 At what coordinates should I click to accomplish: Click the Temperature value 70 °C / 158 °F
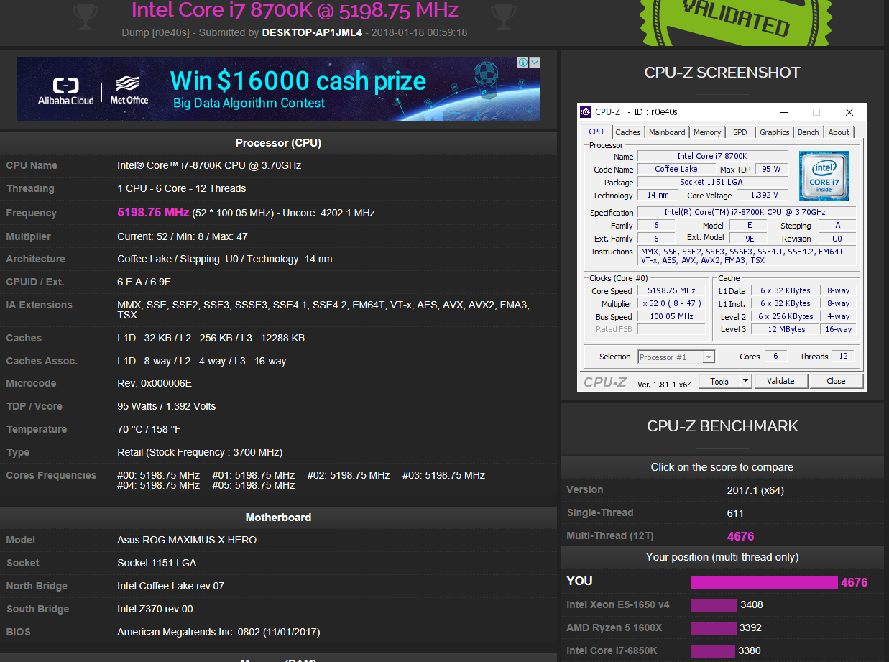pyautogui.click(x=149, y=429)
